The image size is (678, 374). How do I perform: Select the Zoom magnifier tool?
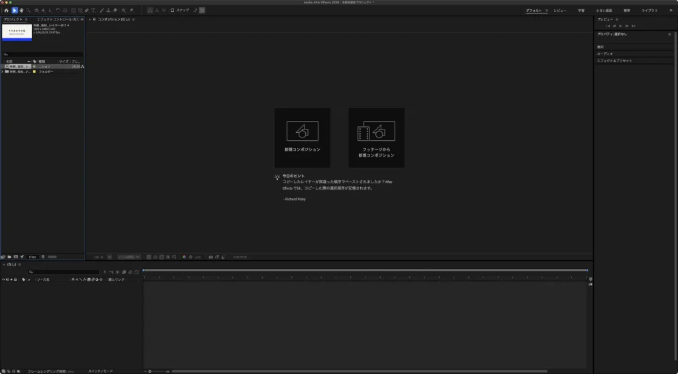tap(28, 11)
